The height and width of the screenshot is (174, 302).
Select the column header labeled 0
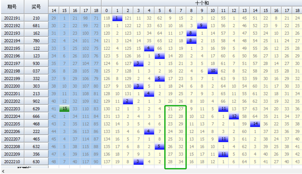107,10
